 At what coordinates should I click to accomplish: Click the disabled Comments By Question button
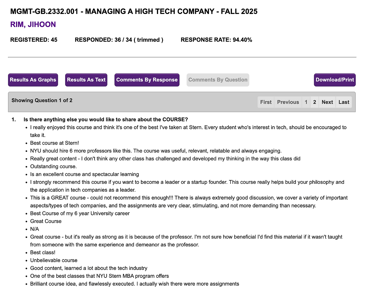pyautogui.click(x=218, y=80)
